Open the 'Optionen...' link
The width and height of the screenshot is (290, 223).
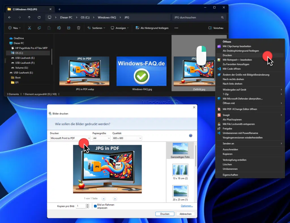pos(187,206)
